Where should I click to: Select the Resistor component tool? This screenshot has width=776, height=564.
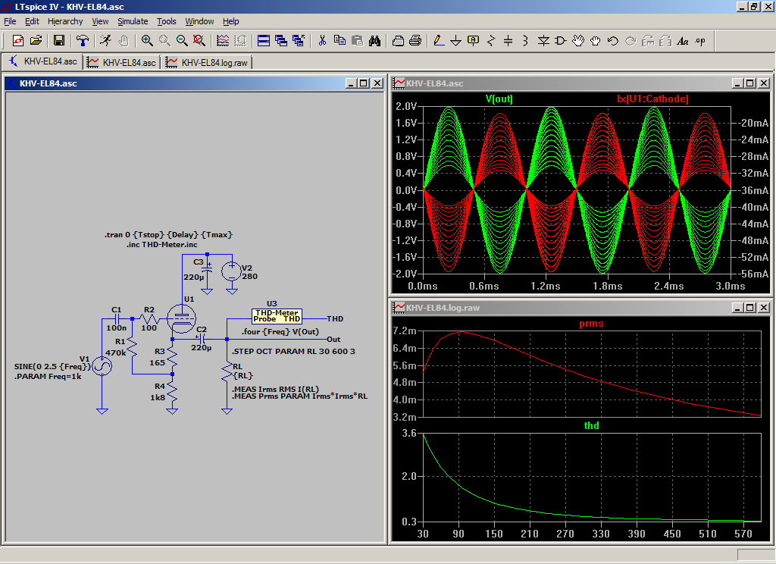[491, 40]
